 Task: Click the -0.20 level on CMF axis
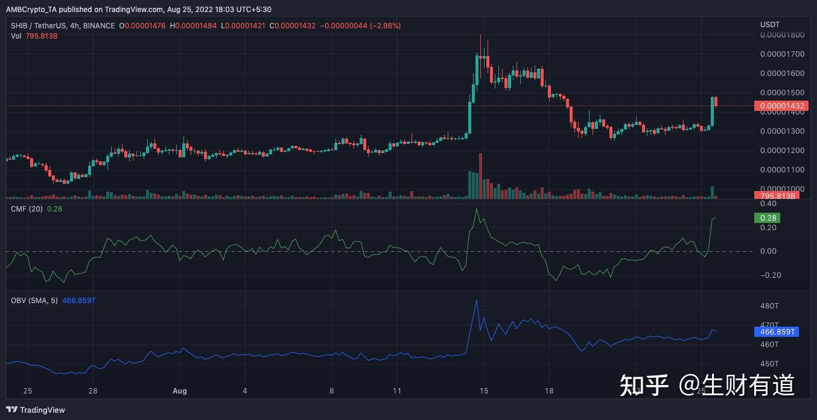(768, 275)
